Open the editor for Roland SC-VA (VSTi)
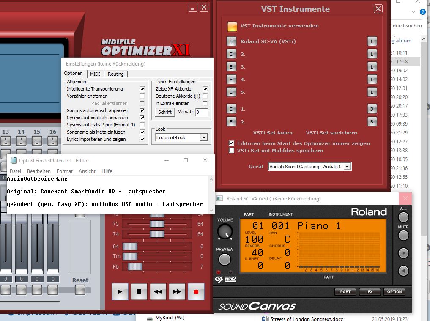The height and width of the screenshot is (321, 430). tap(231, 41)
